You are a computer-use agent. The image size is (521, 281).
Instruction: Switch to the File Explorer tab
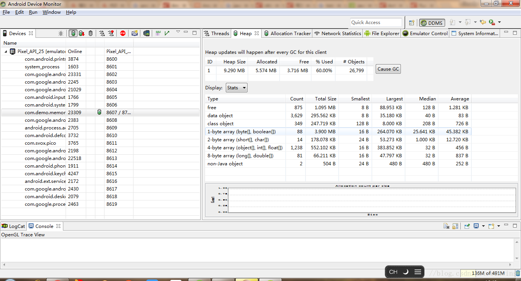tap(382, 34)
